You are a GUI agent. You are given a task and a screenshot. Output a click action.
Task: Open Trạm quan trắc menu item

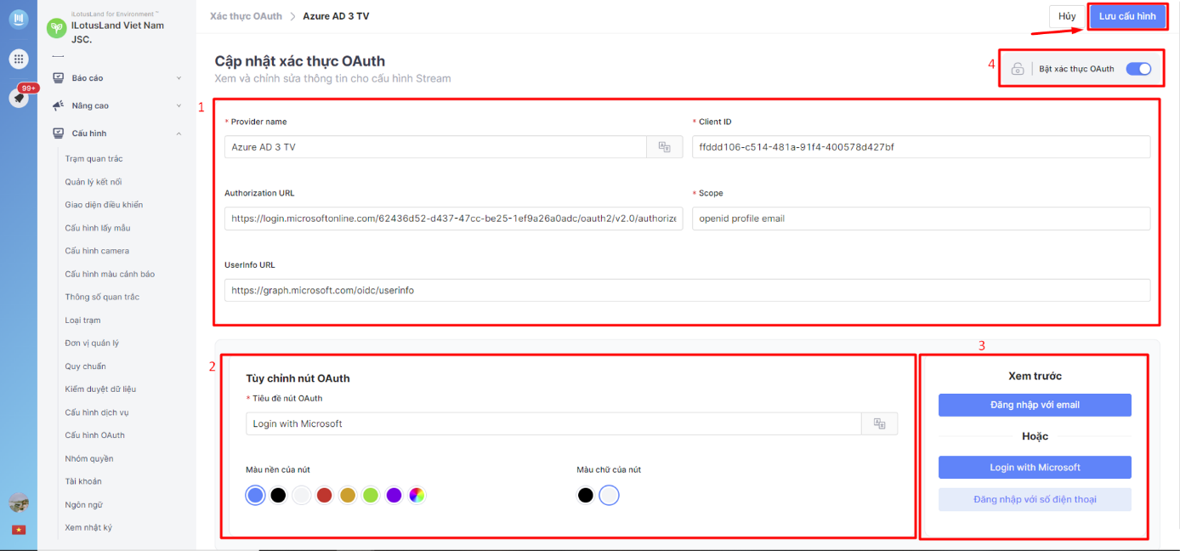click(x=94, y=159)
